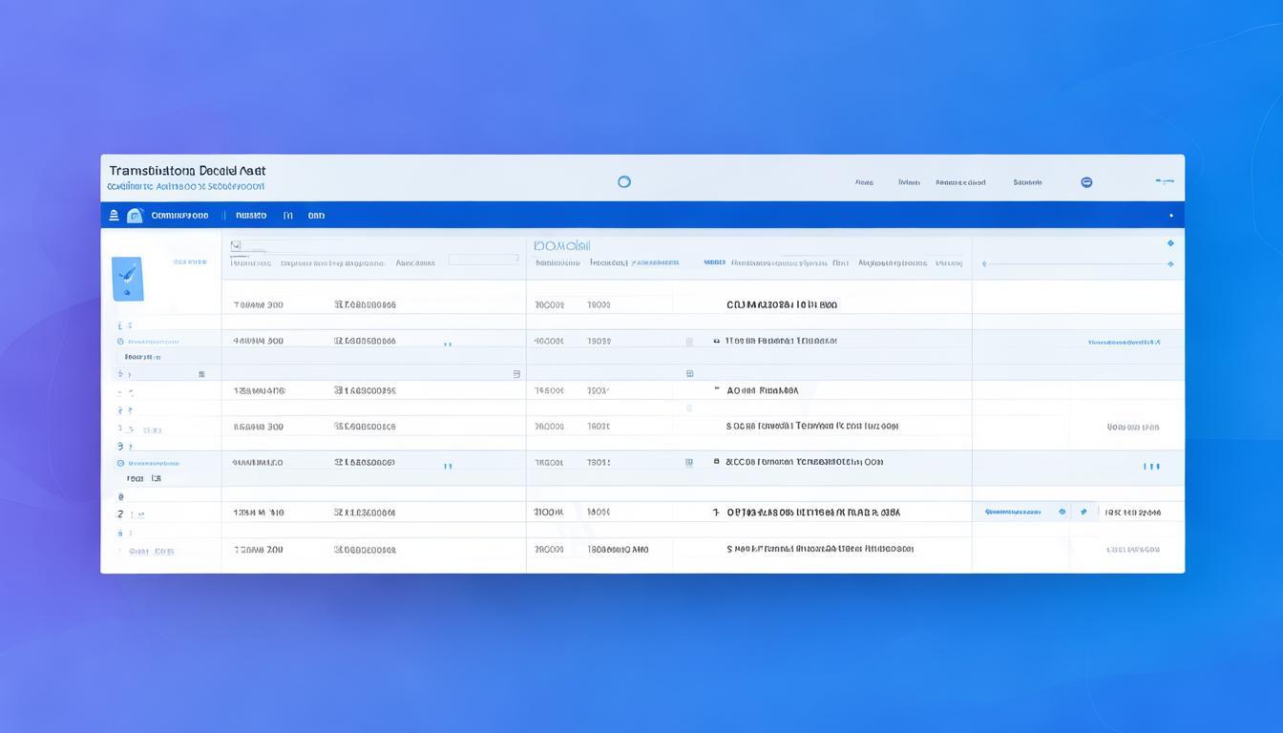Select the first row bold transaction description
The image size is (1283, 733).
coord(782,305)
